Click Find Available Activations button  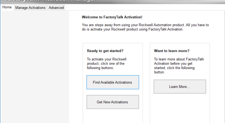[113, 82]
